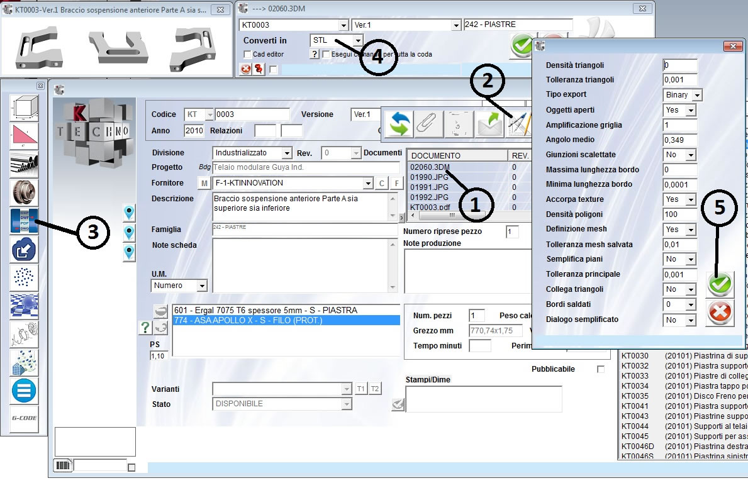This screenshot has width=748, height=483.
Task: Open the sphere rendering icon
Action: tap(24, 306)
